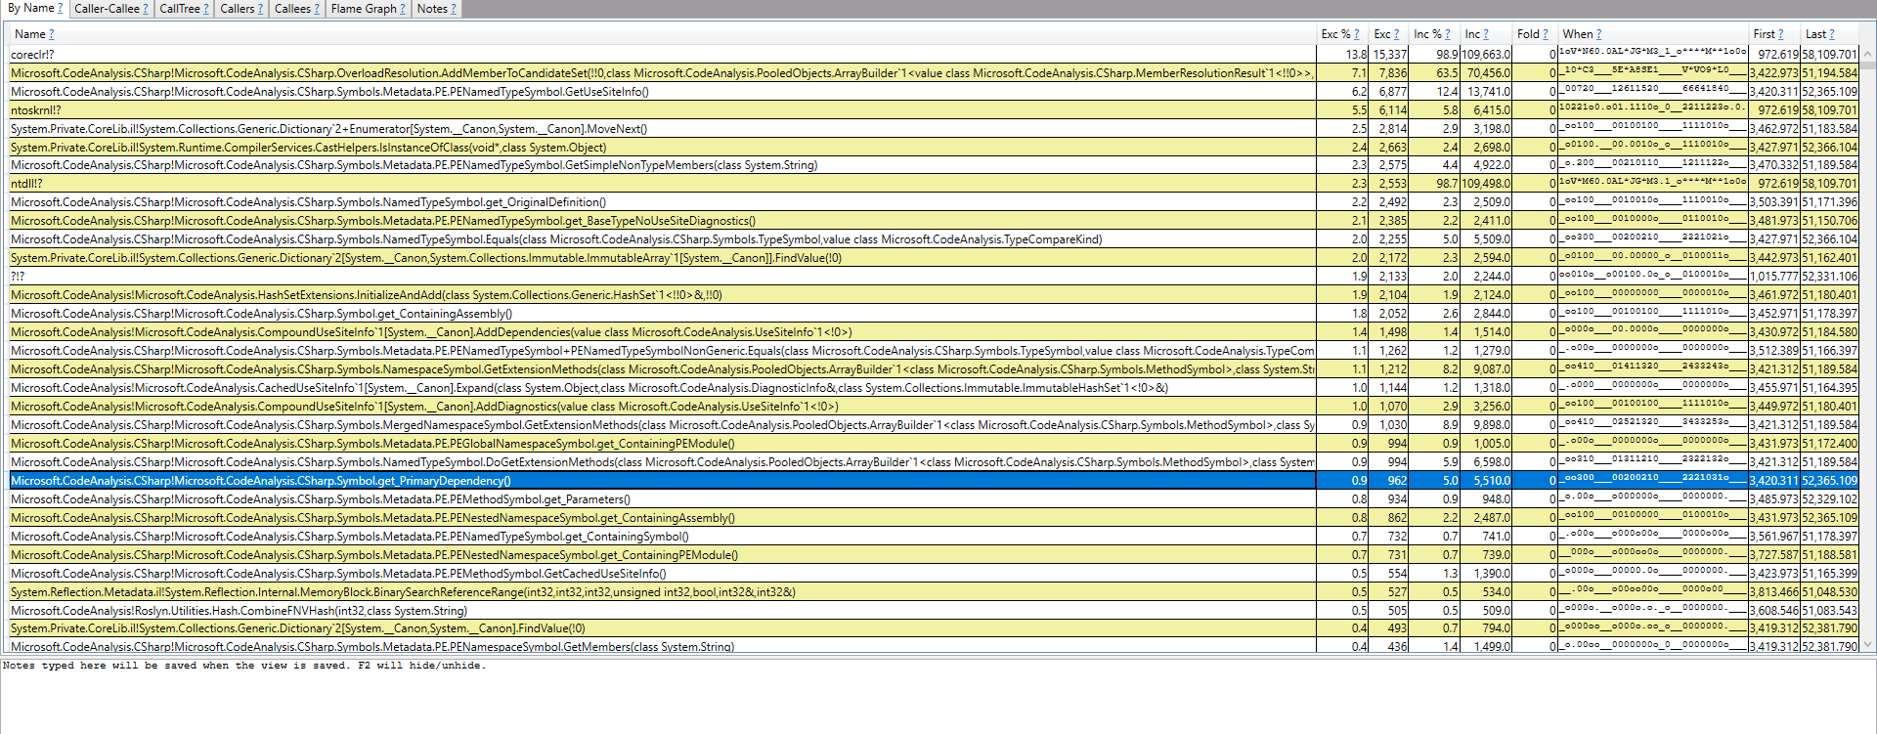
Task: Select the MergedNamespaceSymbol.GetExtensionMethods row
Action: click(934, 425)
